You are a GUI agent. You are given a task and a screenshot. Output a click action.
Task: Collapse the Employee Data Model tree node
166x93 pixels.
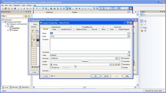3,22
